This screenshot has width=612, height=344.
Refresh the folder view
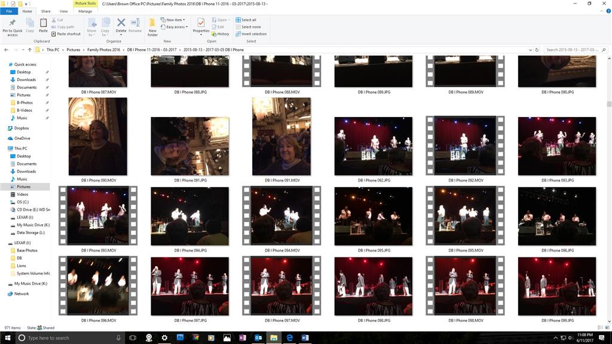[537, 50]
